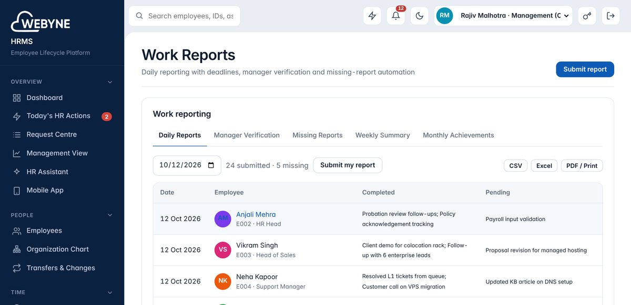Click Management View chart icon
631x305 pixels.
pyautogui.click(x=17, y=153)
